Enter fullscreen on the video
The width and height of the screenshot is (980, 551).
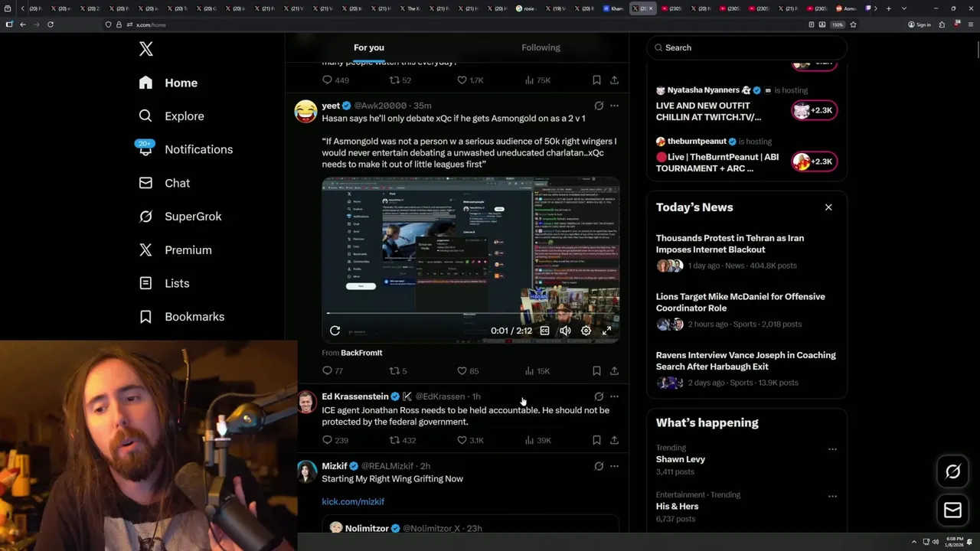click(x=606, y=331)
